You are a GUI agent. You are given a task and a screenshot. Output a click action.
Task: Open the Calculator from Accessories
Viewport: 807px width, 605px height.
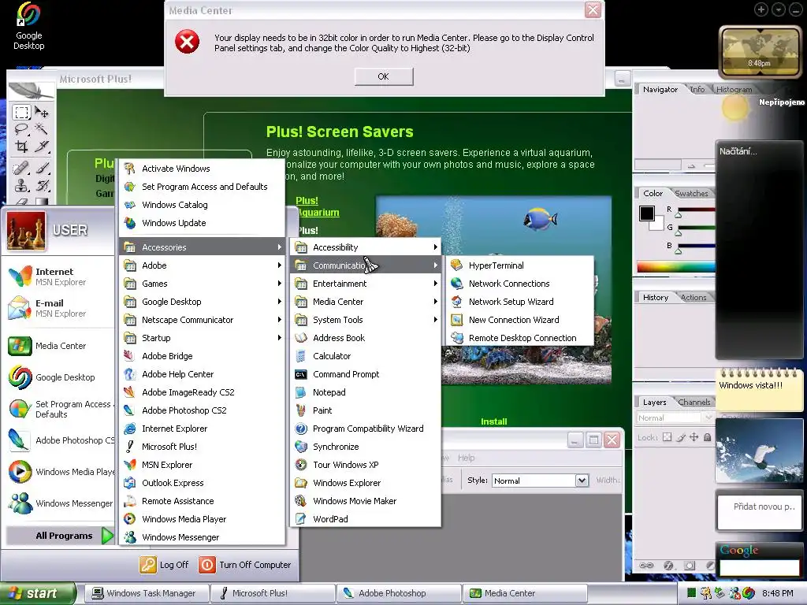(366, 356)
